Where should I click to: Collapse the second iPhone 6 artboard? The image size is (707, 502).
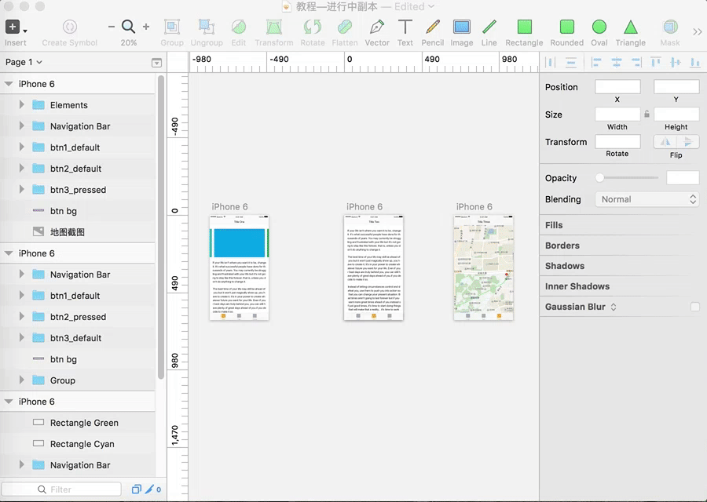[x=9, y=253]
